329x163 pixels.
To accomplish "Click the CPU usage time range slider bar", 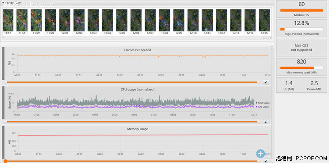I will (132, 122).
